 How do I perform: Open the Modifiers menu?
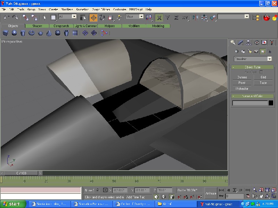click(x=67, y=9)
